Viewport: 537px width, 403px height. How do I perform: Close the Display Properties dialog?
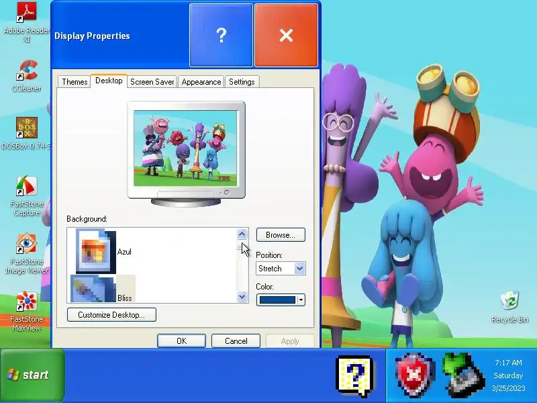[286, 36]
